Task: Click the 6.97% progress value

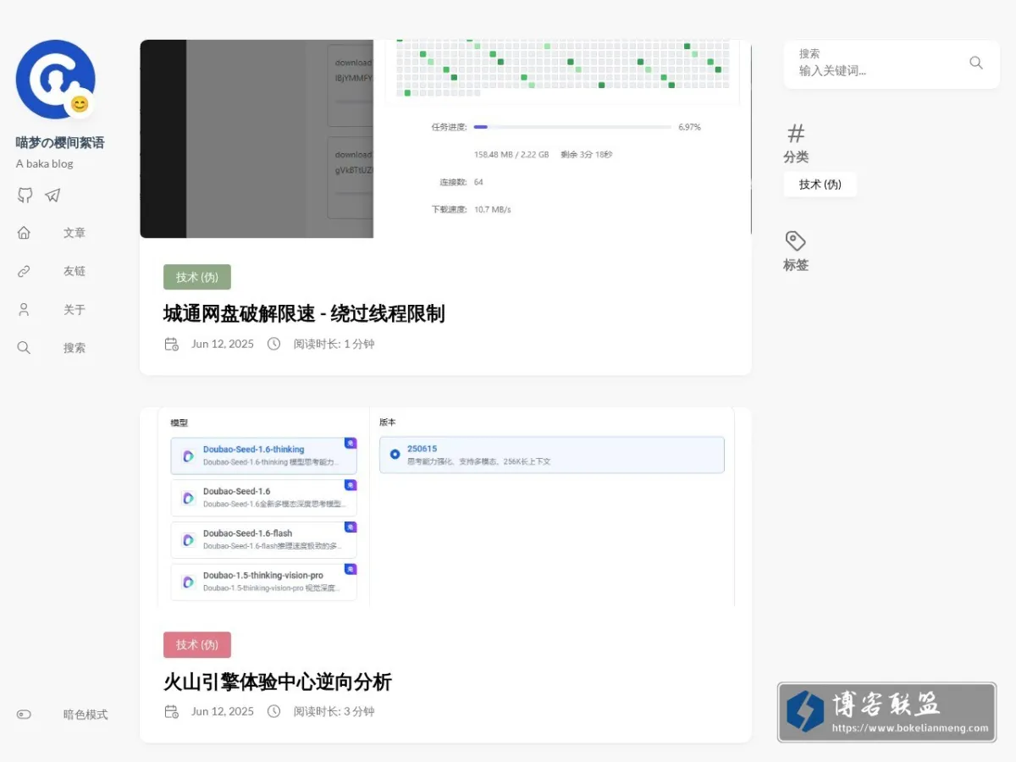Action: pyautogui.click(x=689, y=127)
